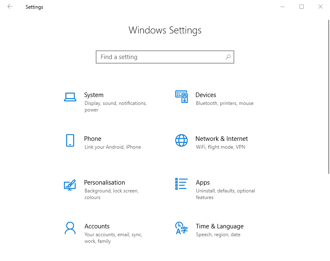The image size is (330, 261).
Task: Open Accounts settings via the person icon
Action: 70,228
